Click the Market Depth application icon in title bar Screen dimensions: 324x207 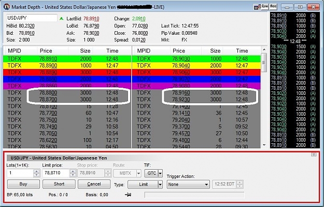pos(7,7)
